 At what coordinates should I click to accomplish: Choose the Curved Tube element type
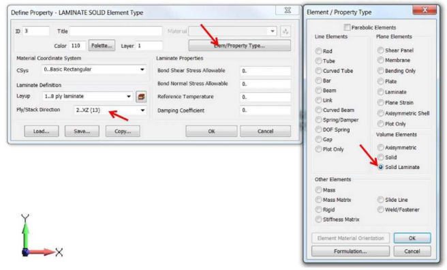318,71
